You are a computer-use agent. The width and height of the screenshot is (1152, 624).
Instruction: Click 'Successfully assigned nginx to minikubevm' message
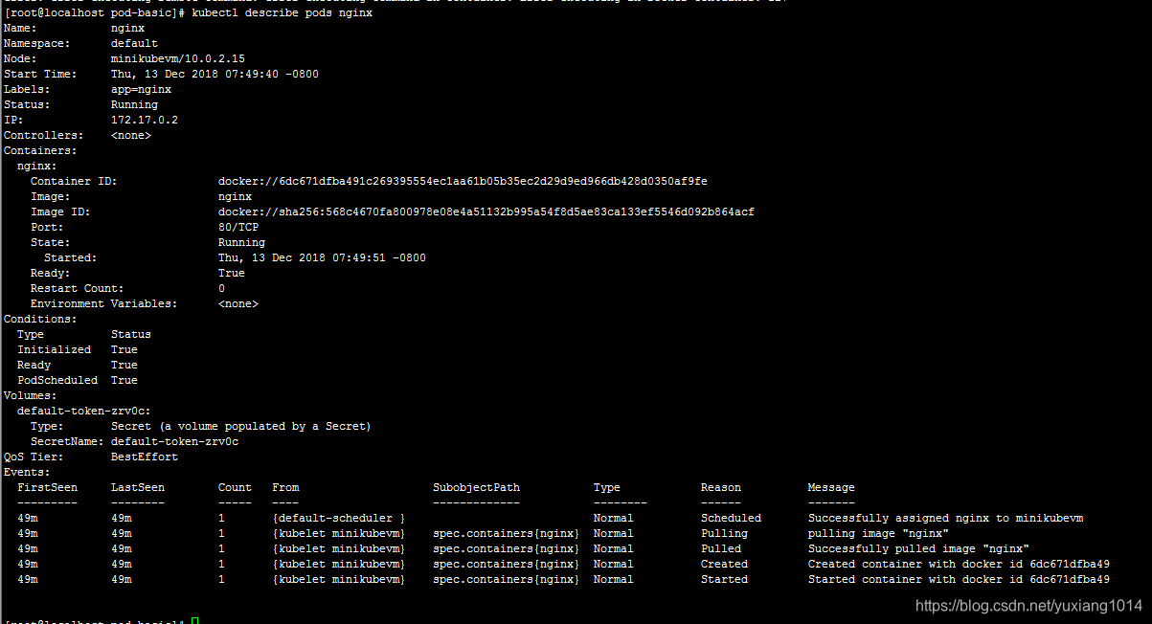point(945,518)
